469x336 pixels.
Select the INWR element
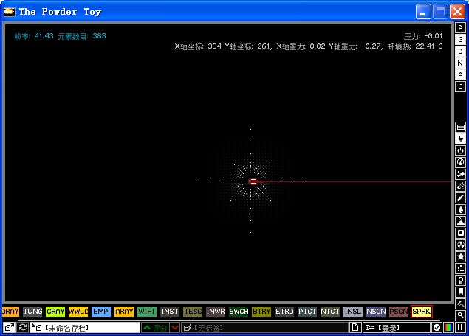click(216, 312)
